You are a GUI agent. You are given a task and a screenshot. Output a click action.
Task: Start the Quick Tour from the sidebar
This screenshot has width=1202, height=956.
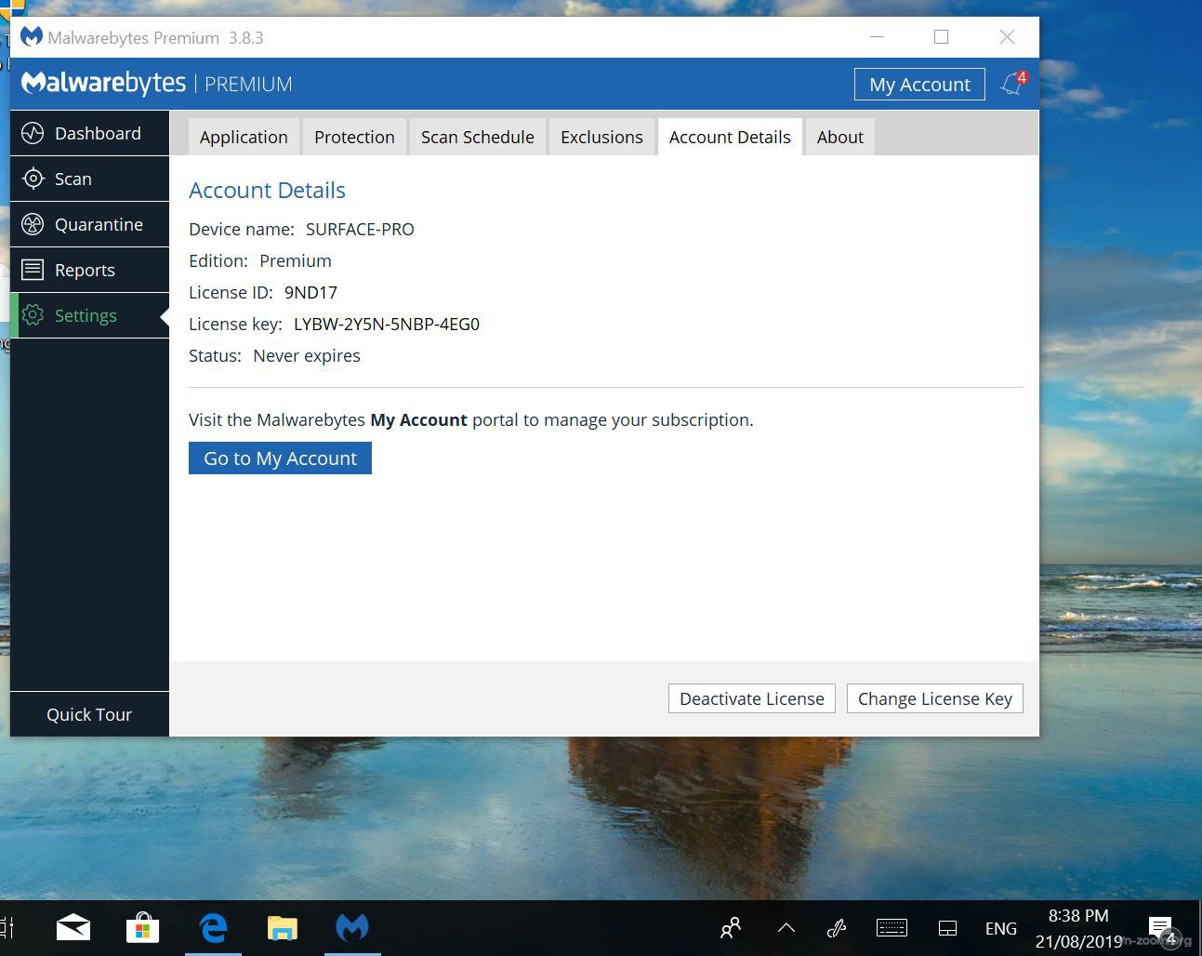tap(89, 714)
